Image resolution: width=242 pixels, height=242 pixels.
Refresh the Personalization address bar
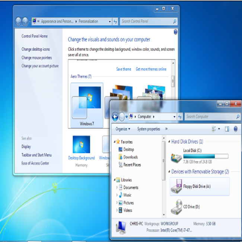(x=115, y=22)
